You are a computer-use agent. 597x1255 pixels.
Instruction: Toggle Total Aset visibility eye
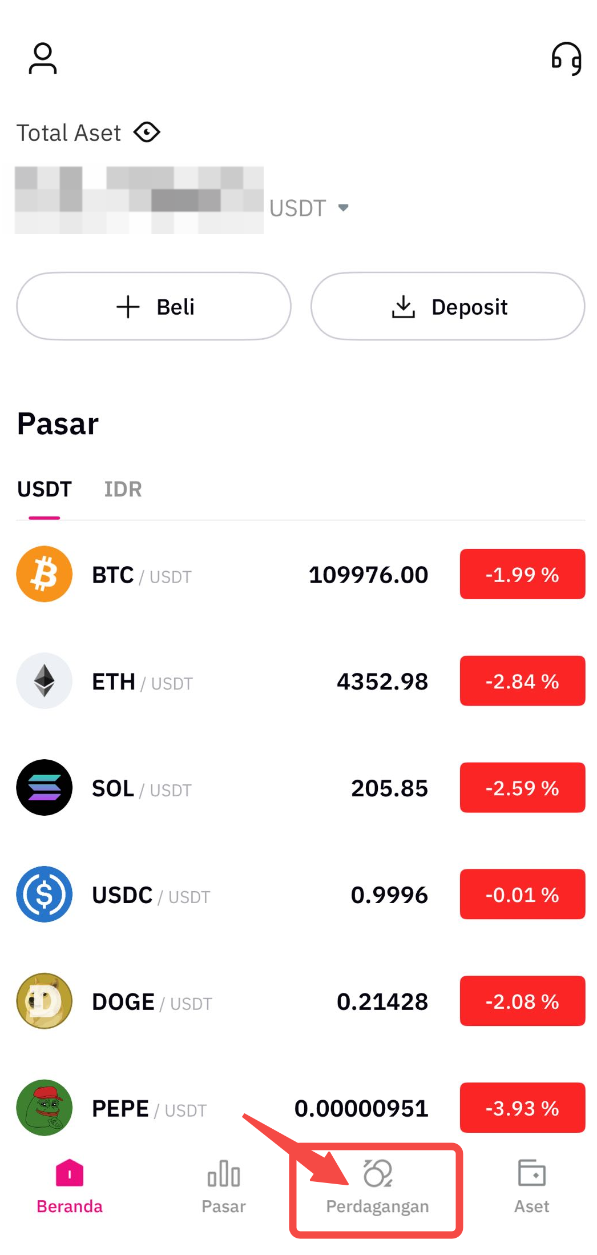147,133
